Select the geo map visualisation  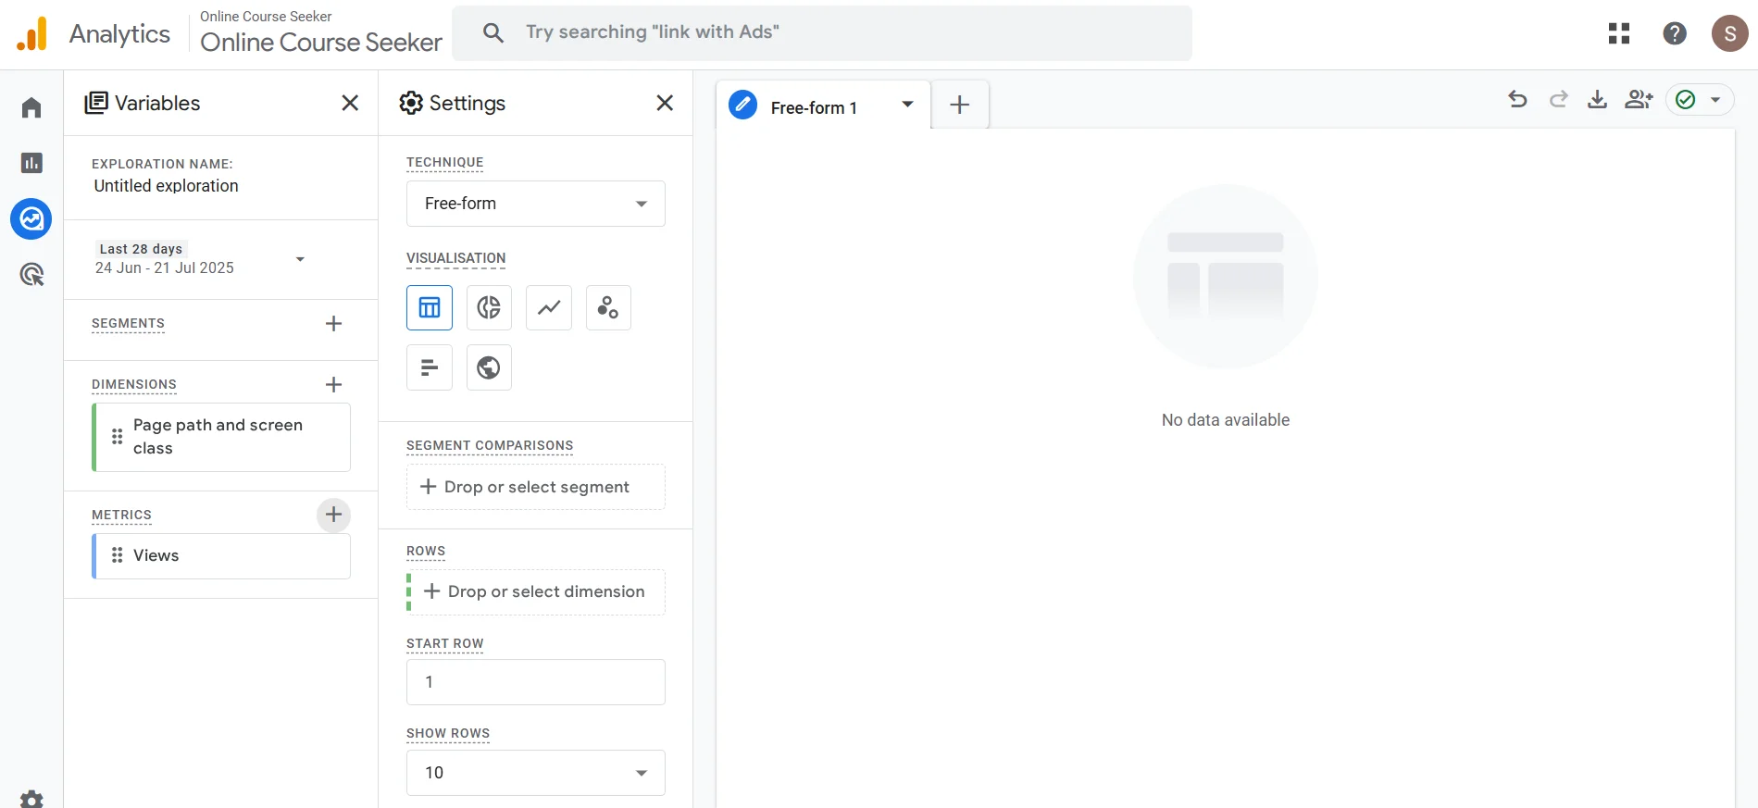(x=489, y=367)
